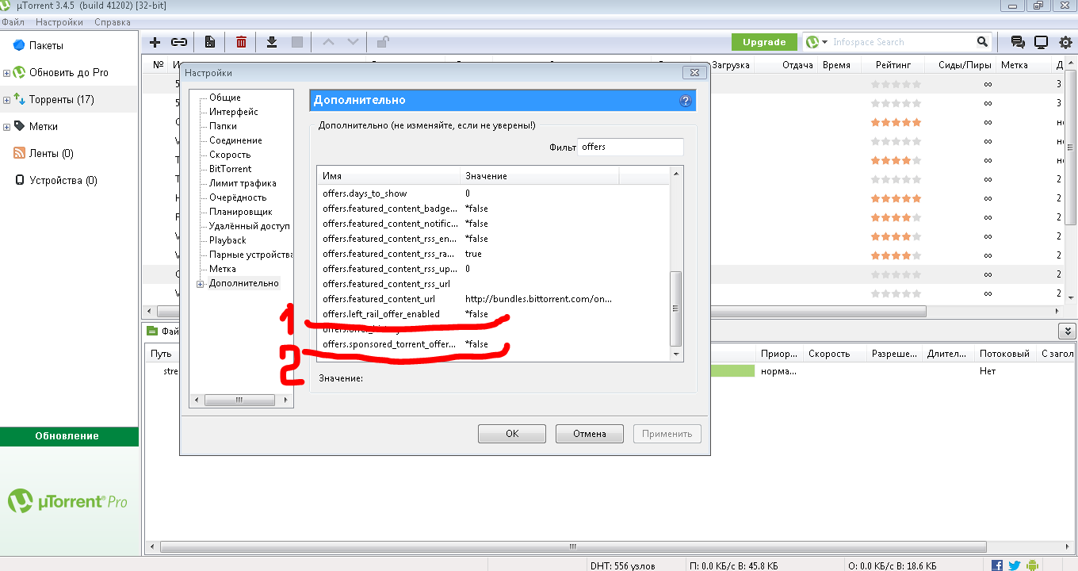This screenshot has height=571, width=1078.
Task: Select Общие in the settings tree
Action: click(225, 98)
